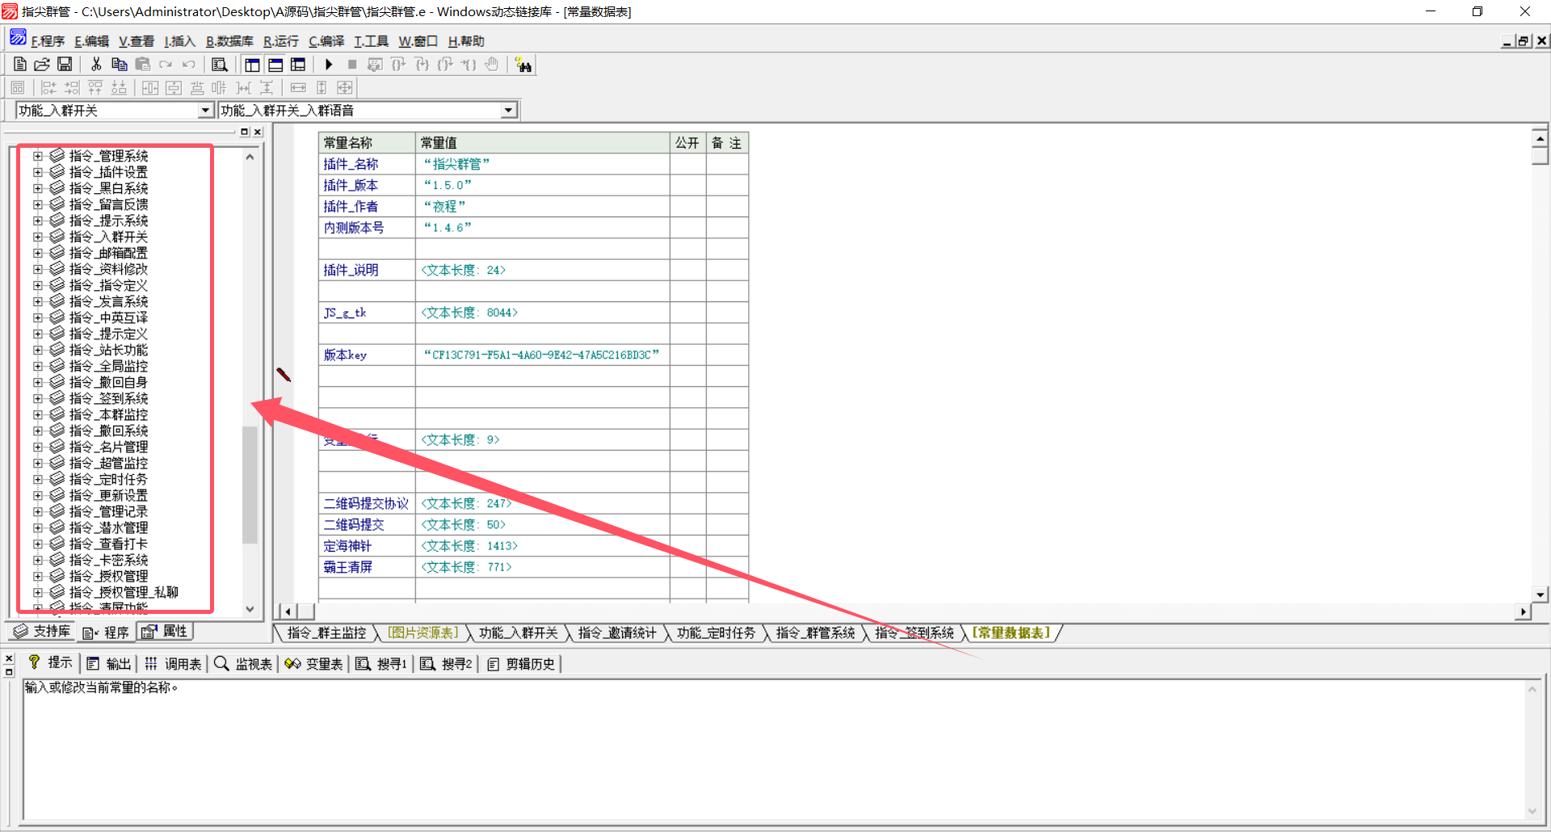
Task: Click the Copy toolbar icon
Action: [x=119, y=65]
